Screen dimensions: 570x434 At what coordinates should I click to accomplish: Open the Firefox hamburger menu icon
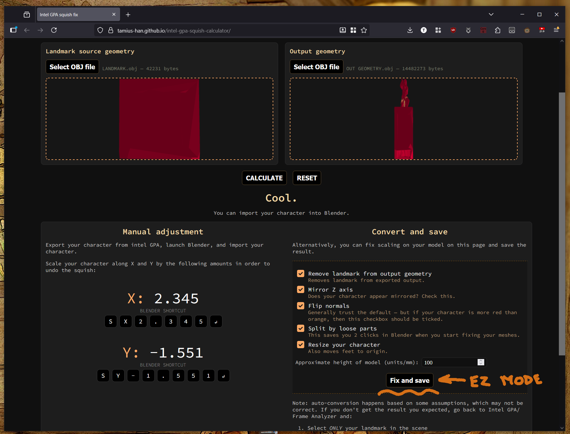[x=556, y=30]
